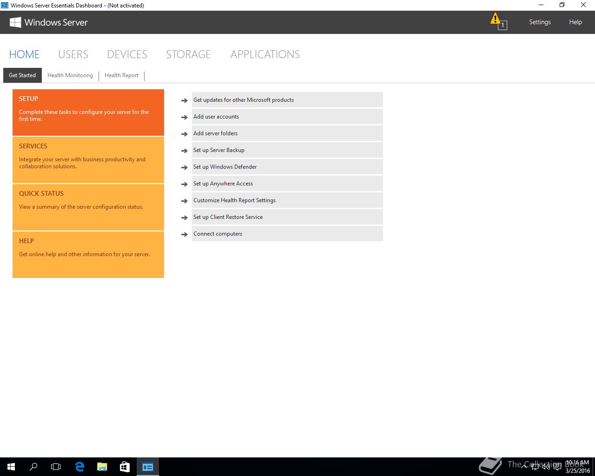This screenshot has width=595, height=476.
Task: Click arrow beside Set up Server Backup
Action: 185,151
